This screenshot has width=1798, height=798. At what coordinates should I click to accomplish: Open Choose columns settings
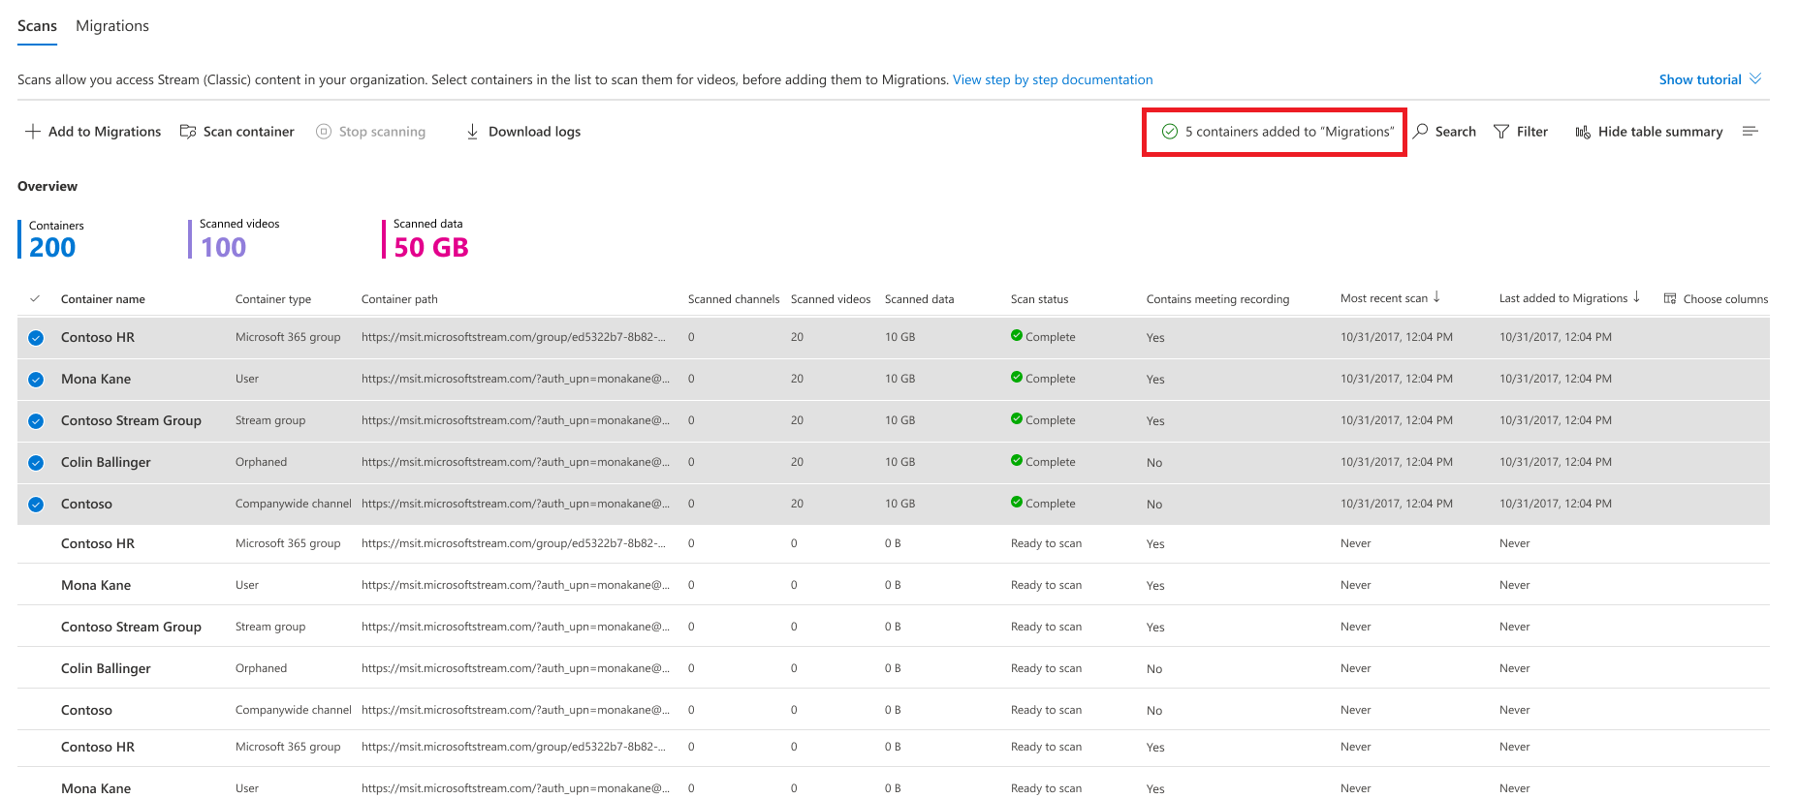point(1716,299)
